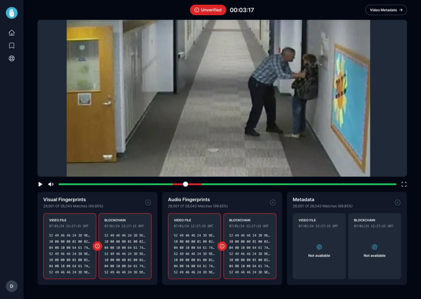Image resolution: width=421 pixels, height=299 pixels.
Task: Move the video playback position slider
Action: coord(185,184)
